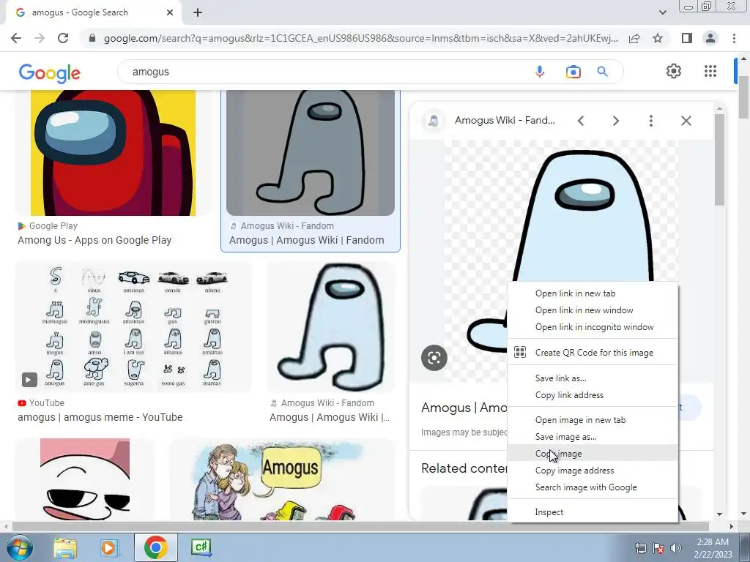Open the amogus meme chart thumbnail
Viewport: 750px width, 562px height.
point(133,327)
